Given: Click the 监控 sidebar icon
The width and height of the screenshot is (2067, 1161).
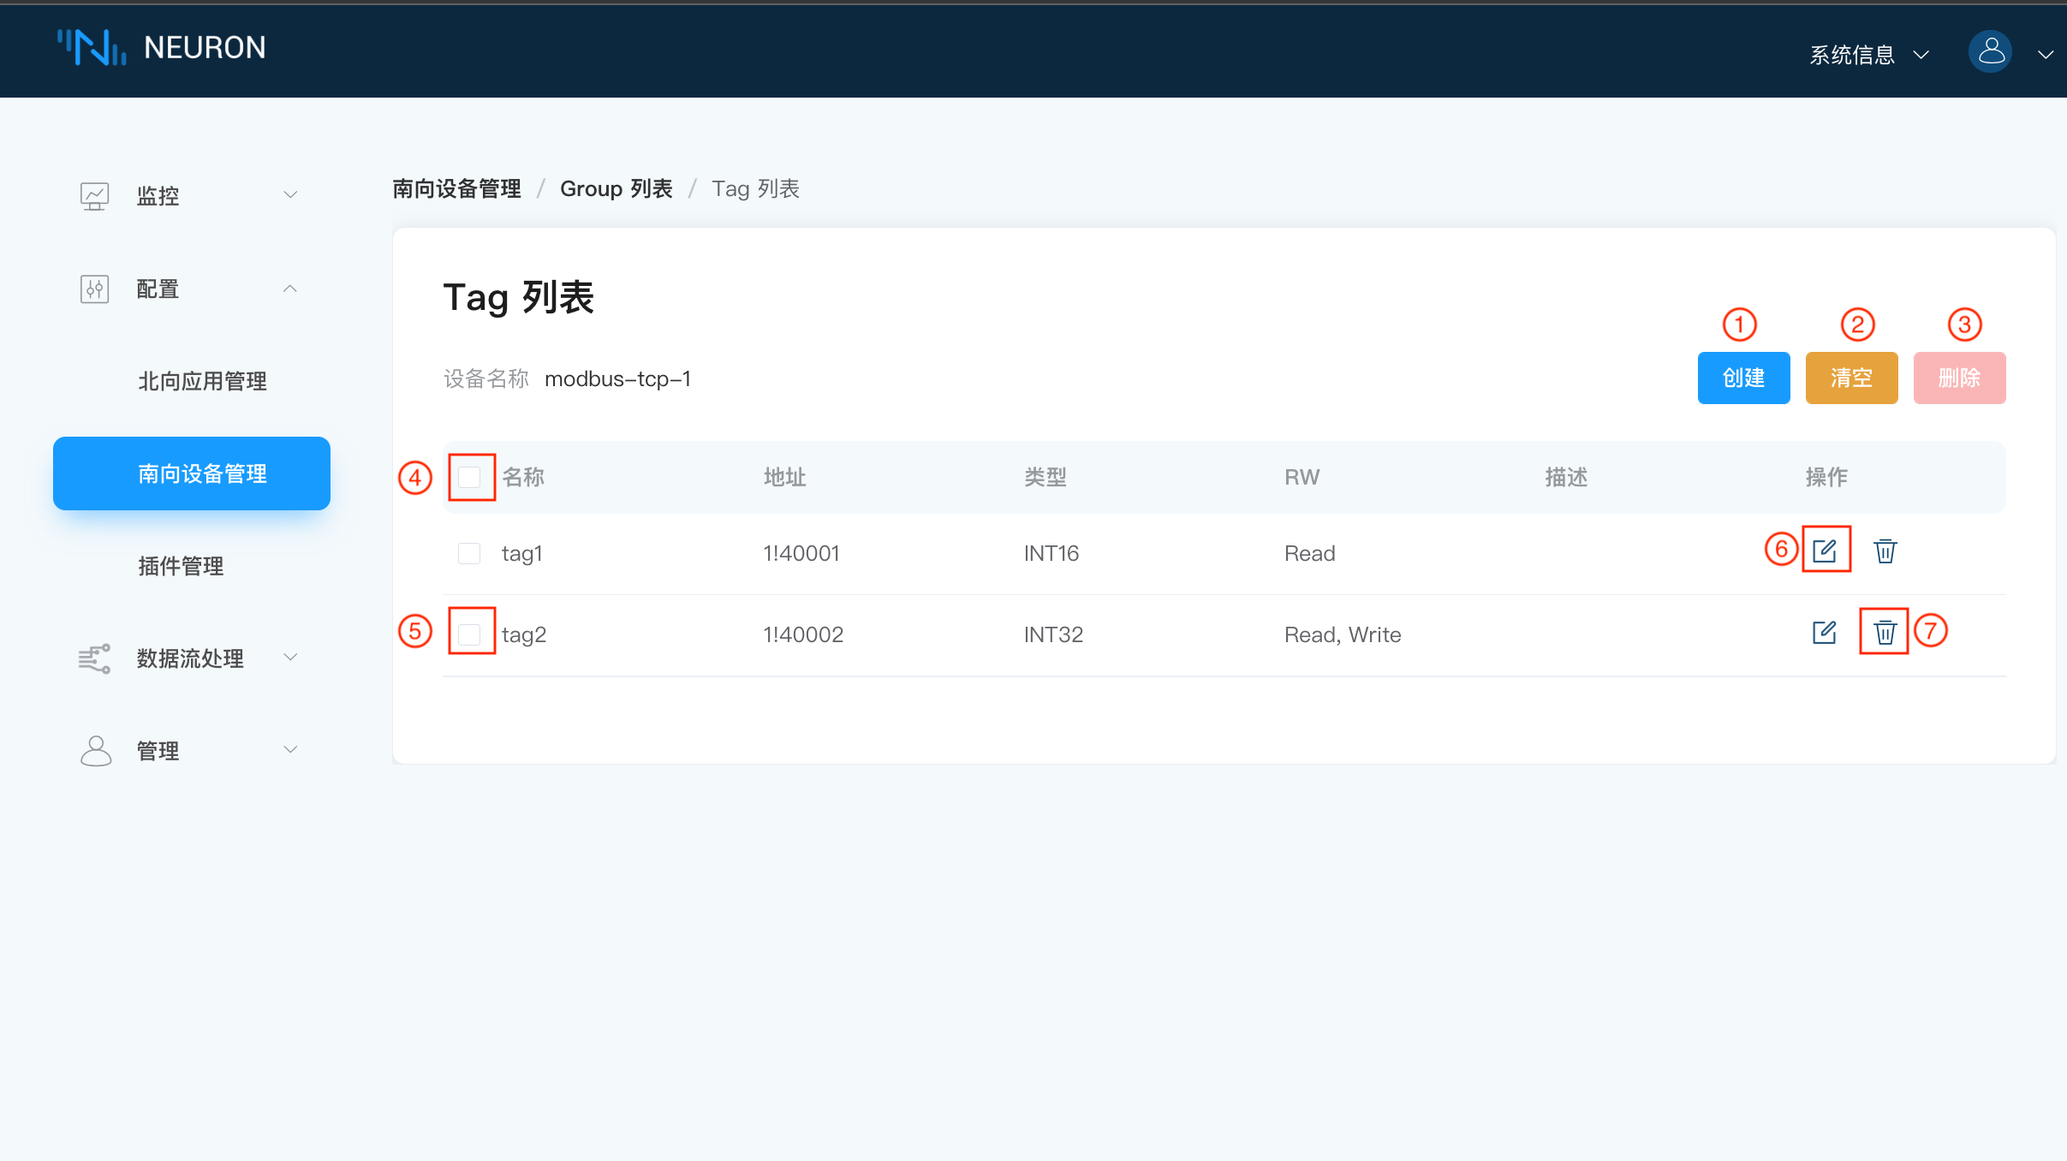Looking at the screenshot, I should 95,196.
